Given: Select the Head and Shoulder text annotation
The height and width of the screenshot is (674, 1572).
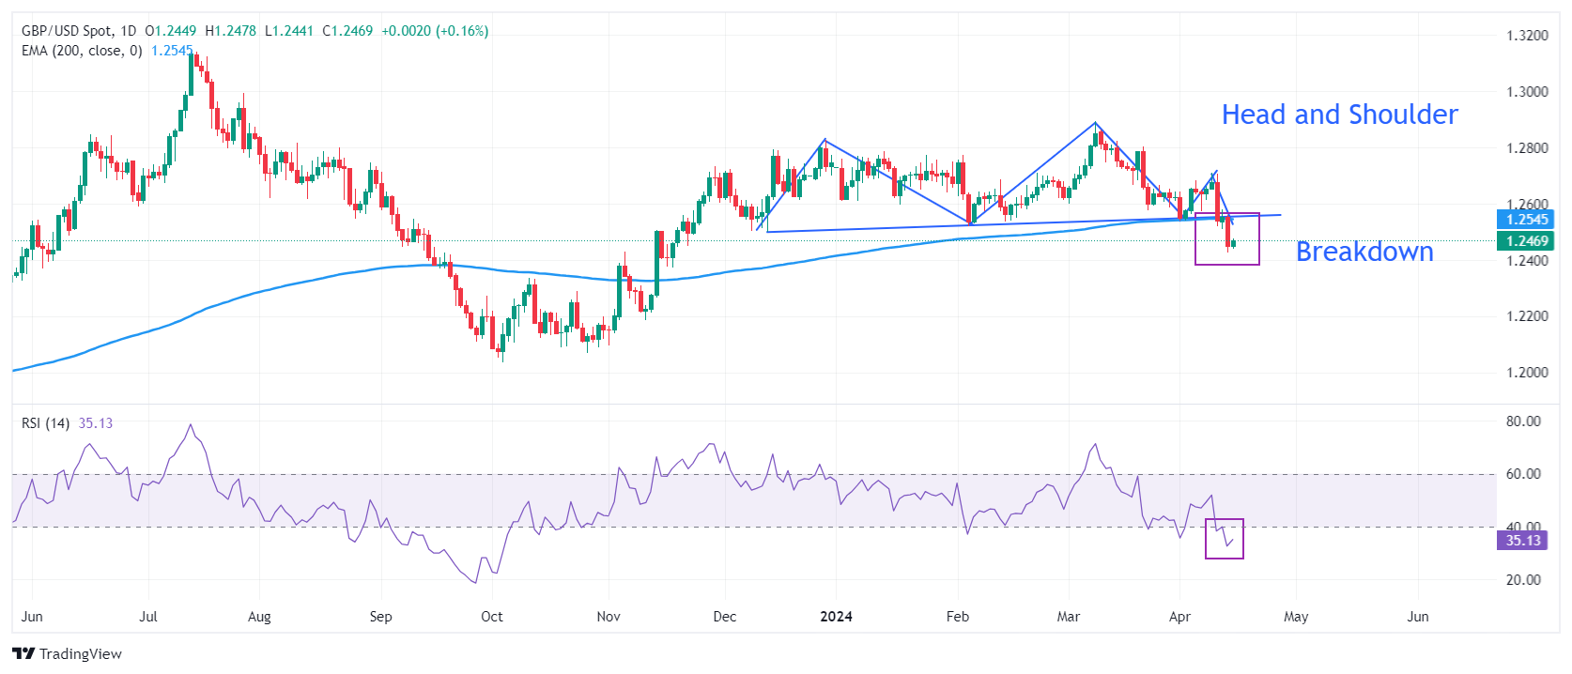Looking at the screenshot, I should coord(1339,115).
